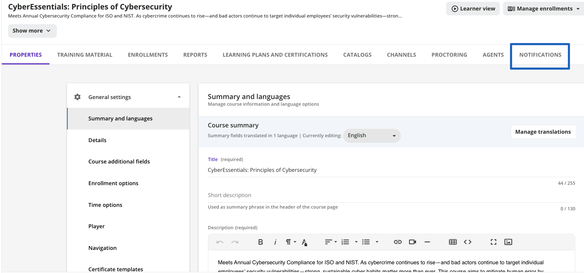Image resolution: width=584 pixels, height=273 pixels.
Task: Open the text alignment options
Action: tap(331, 242)
